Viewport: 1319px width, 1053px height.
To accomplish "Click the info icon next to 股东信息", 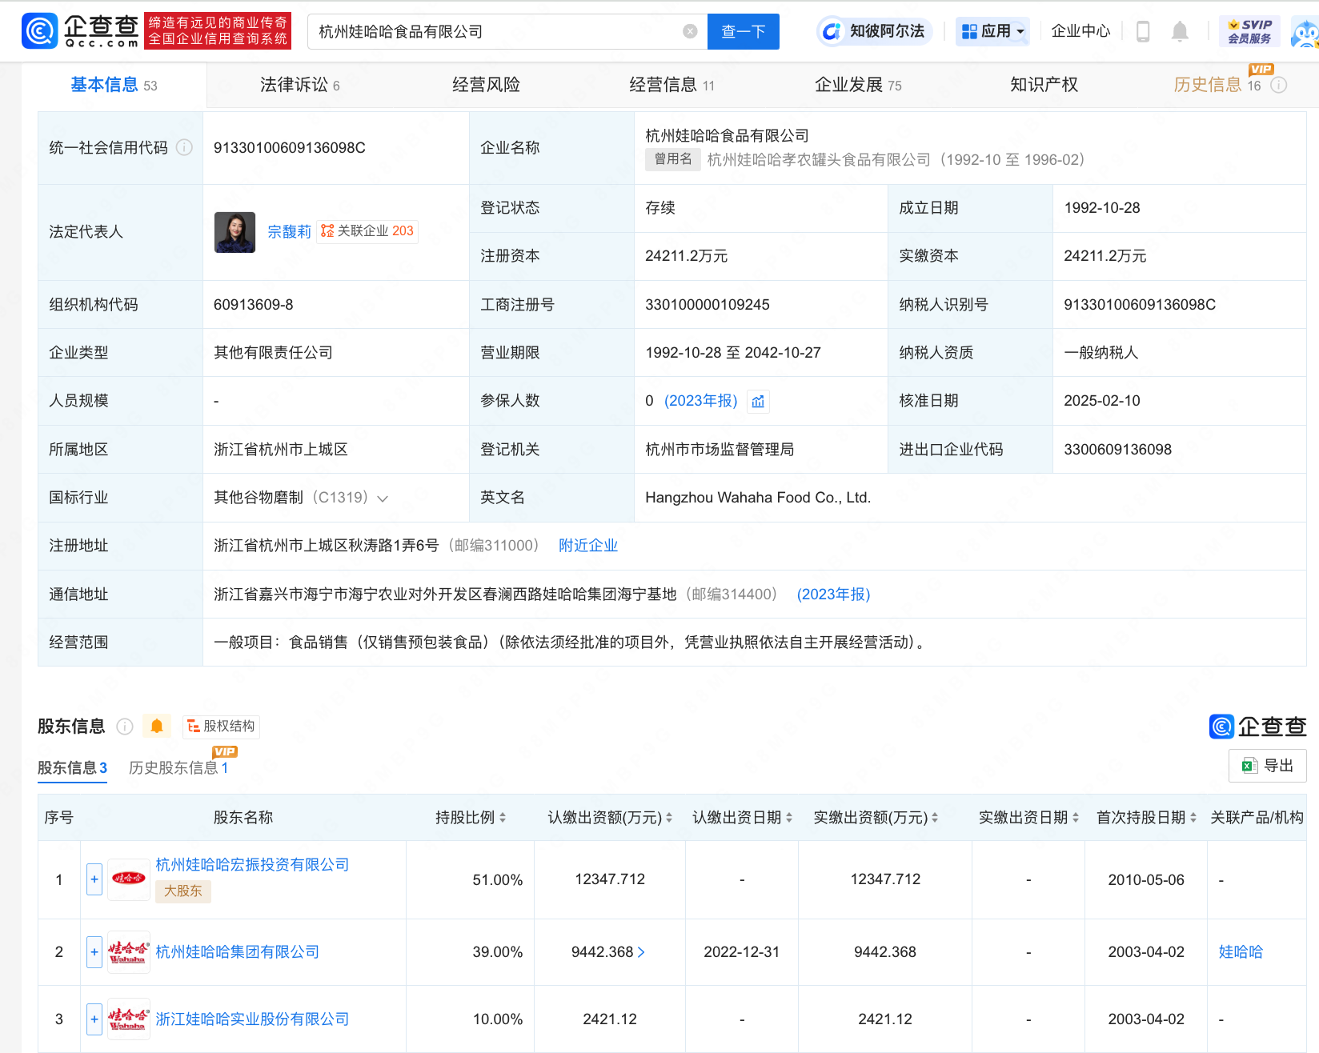I will pos(125,727).
